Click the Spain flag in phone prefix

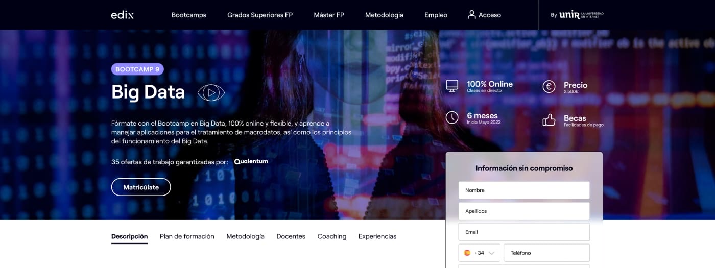[x=467, y=253]
